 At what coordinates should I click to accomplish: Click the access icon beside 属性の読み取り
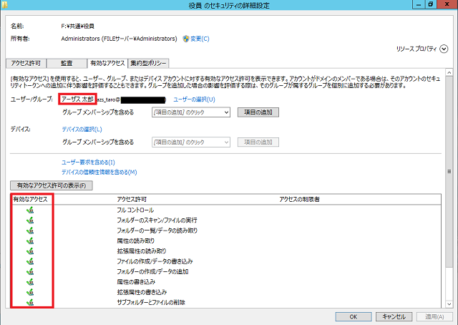(29, 241)
